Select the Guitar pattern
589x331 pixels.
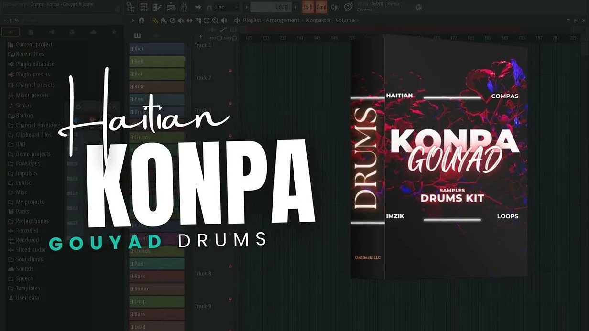pyautogui.click(x=157, y=289)
